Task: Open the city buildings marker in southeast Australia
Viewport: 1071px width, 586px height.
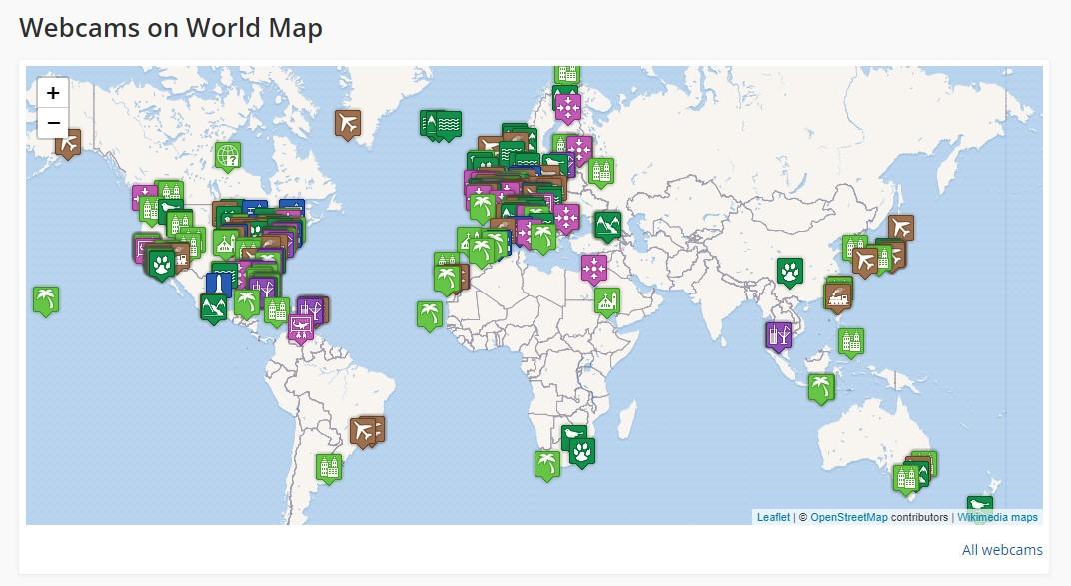Action: point(906,479)
